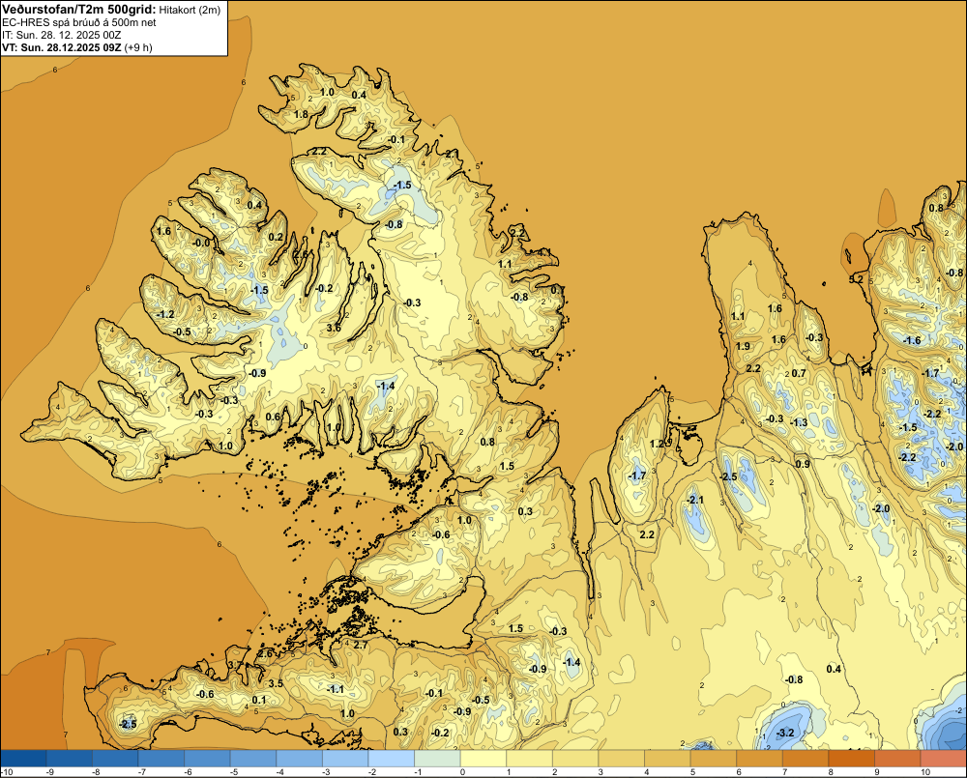This screenshot has width=967, height=778.
Task: Click the '-2.1' temperature value on map
Action: 695,500
